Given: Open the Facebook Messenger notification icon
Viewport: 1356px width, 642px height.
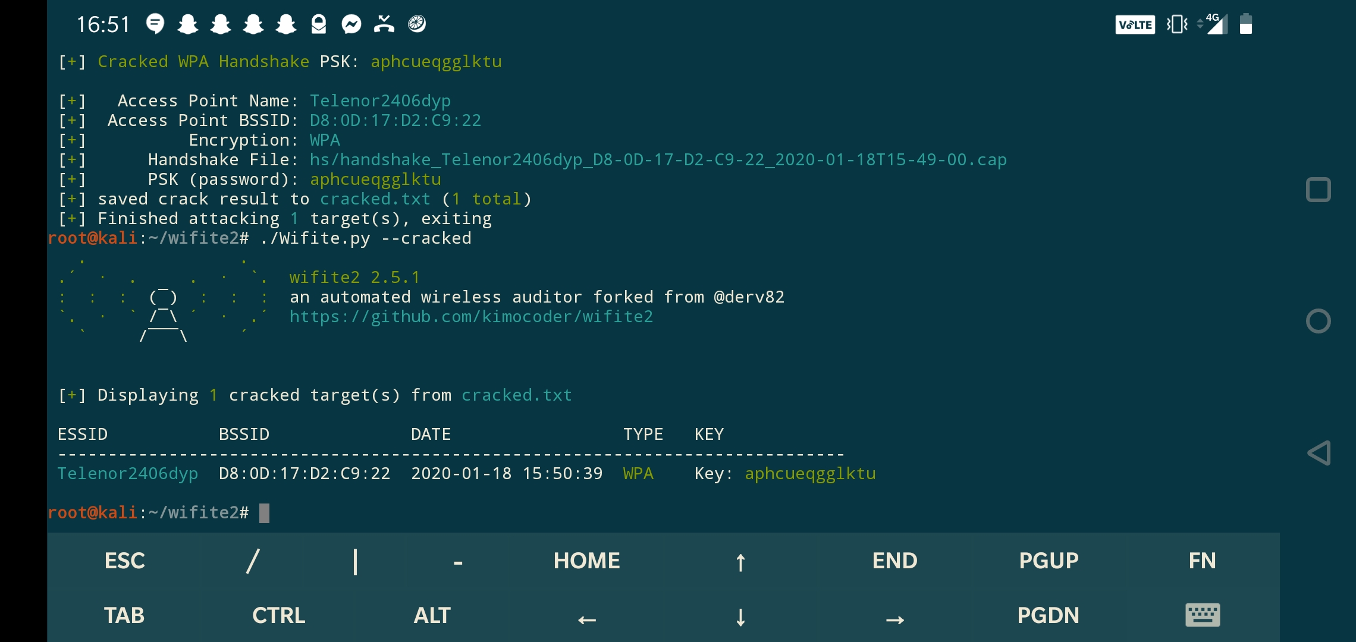Looking at the screenshot, I should pos(351,24).
